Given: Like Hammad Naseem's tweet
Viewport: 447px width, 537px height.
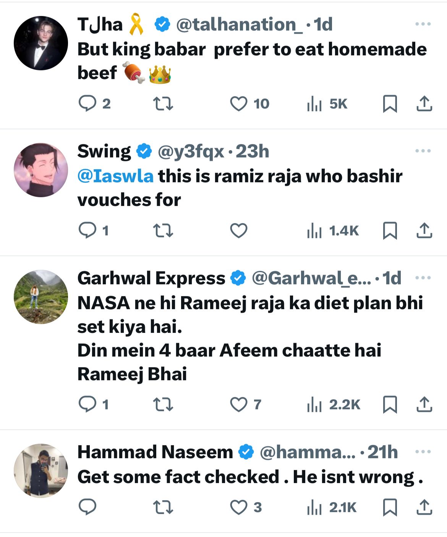Looking at the screenshot, I should (239, 507).
